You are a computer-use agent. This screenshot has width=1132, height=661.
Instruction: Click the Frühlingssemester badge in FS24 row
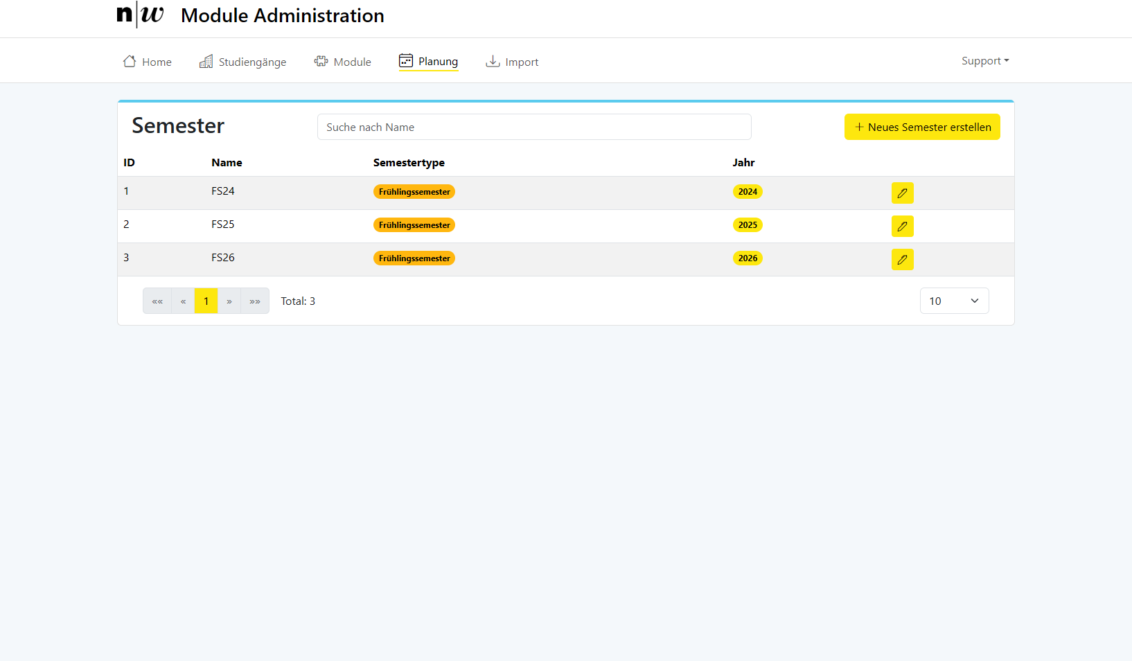414,192
